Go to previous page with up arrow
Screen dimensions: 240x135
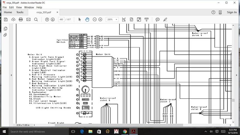(47, 19)
